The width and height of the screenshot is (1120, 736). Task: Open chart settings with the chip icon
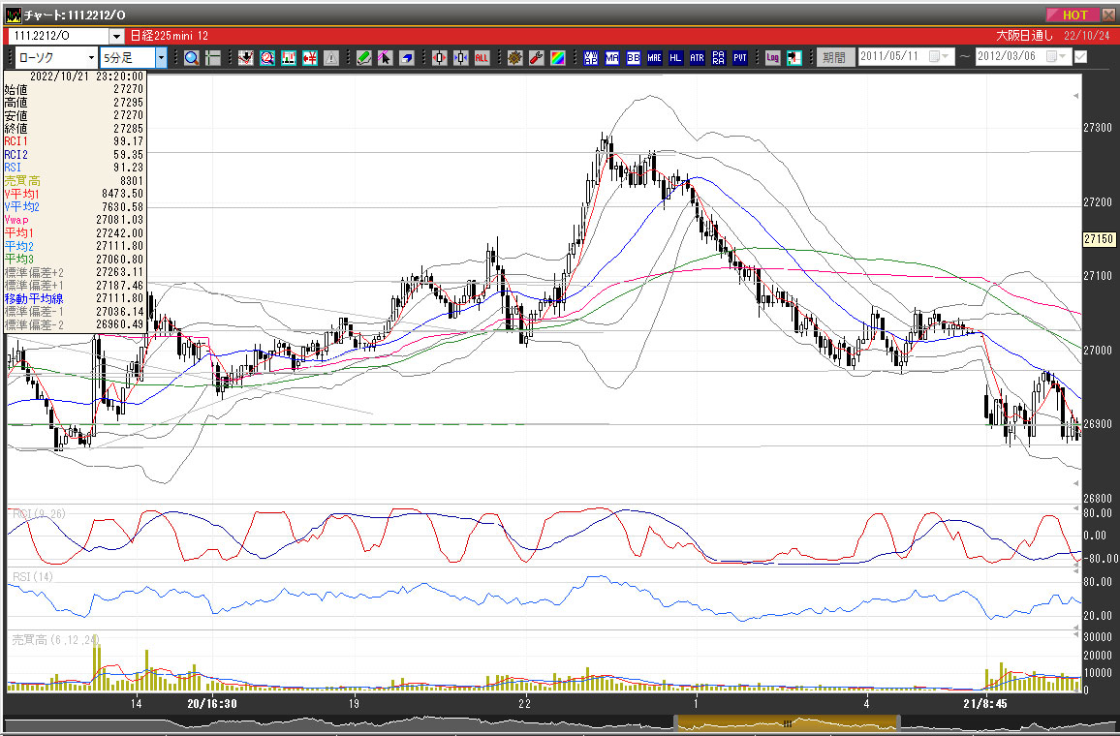pyautogui.click(x=515, y=58)
